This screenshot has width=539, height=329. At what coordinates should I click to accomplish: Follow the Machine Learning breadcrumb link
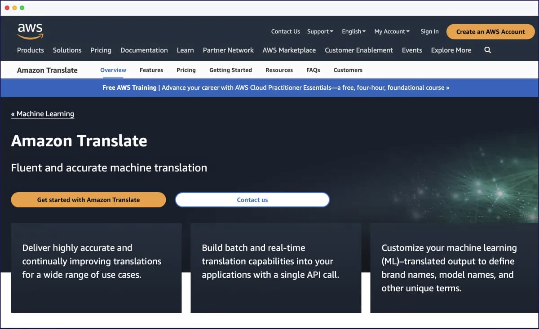[x=43, y=114]
